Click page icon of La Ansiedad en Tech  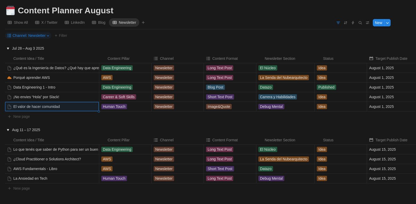tap(9, 179)
